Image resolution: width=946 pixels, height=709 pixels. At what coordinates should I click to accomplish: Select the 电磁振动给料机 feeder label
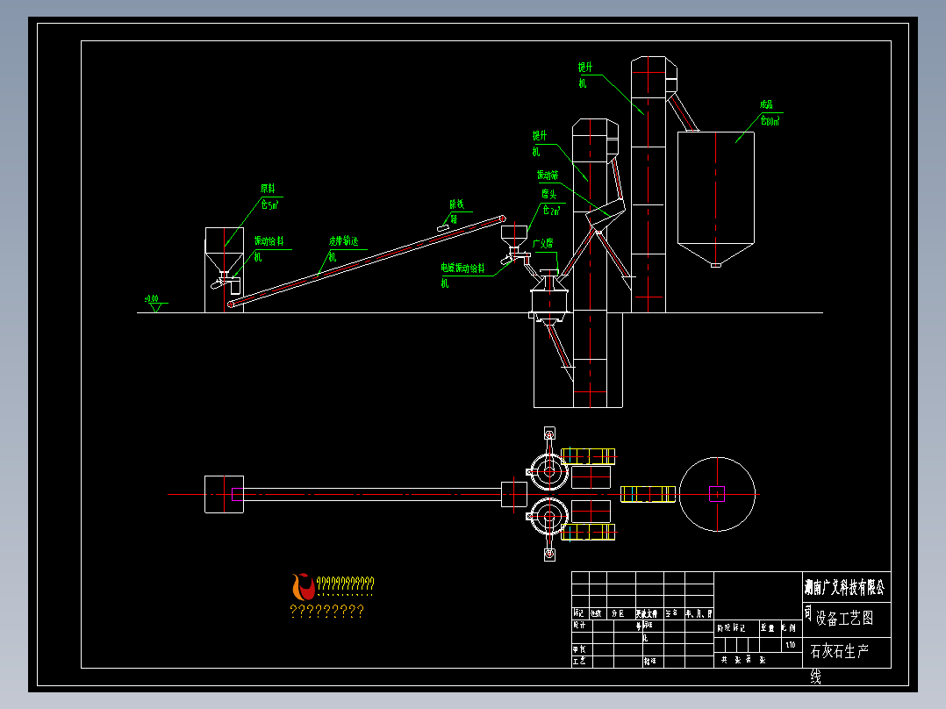[462, 276]
